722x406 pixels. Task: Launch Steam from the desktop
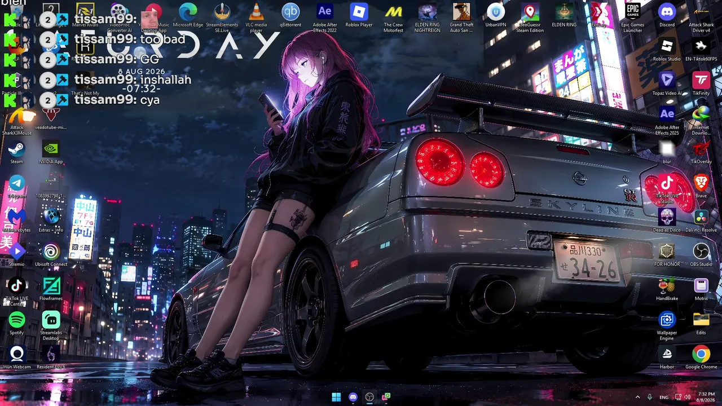(17, 153)
